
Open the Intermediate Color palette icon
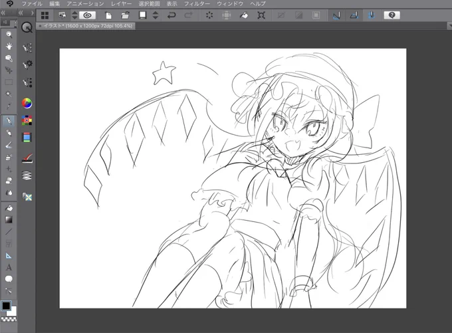(x=27, y=158)
